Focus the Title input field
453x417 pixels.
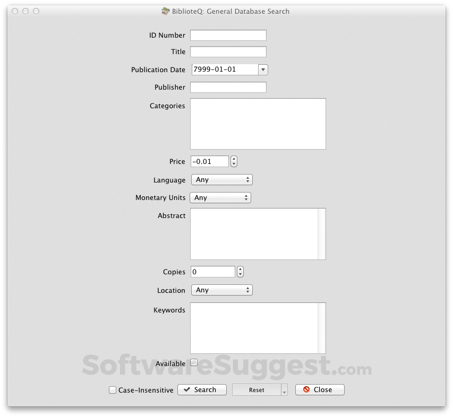(228, 51)
